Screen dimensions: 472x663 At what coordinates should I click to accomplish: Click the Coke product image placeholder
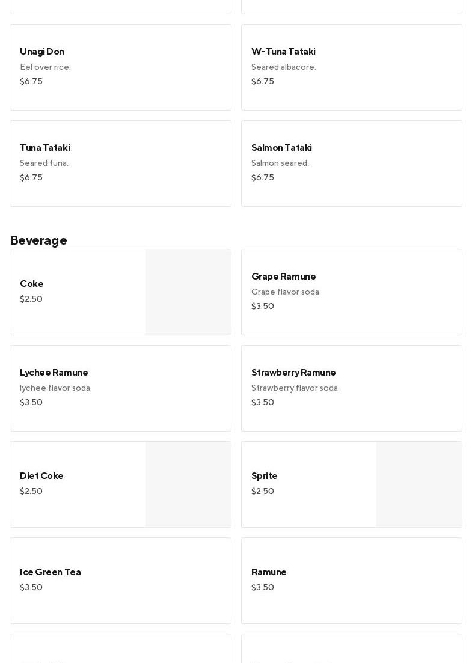[188, 292]
